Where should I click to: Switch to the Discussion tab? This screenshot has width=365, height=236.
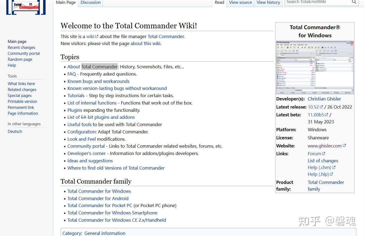(90, 2)
